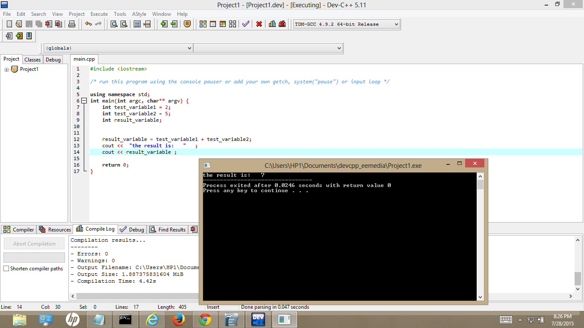The image size is (584, 328).
Task: Collapse main function fold marker at line 6
Action: [84, 101]
